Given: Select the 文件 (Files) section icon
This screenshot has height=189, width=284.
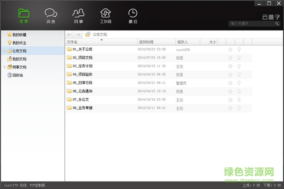Looking at the screenshot, I should pyautogui.click(x=24, y=16).
